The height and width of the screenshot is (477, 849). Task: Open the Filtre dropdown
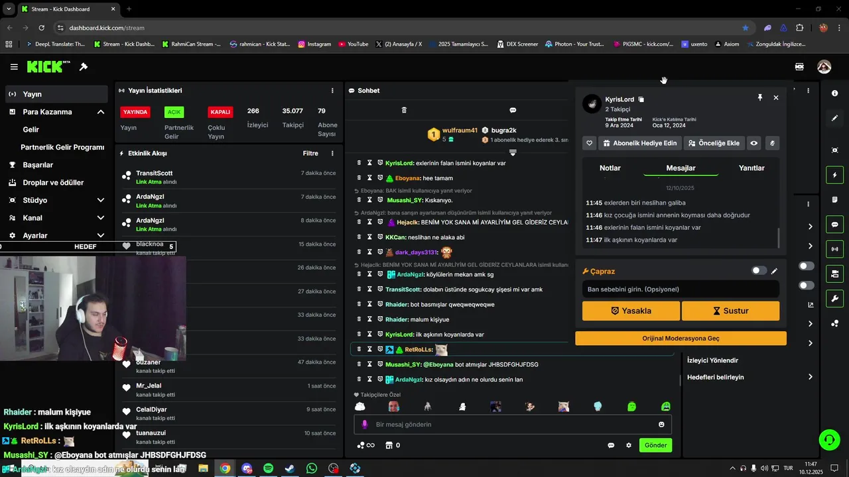click(310, 153)
